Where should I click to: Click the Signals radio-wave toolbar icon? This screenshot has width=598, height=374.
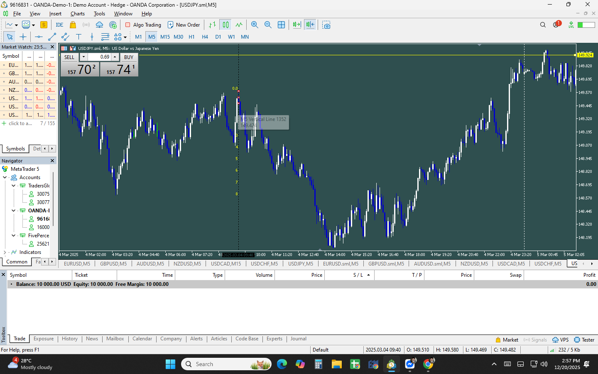86,25
